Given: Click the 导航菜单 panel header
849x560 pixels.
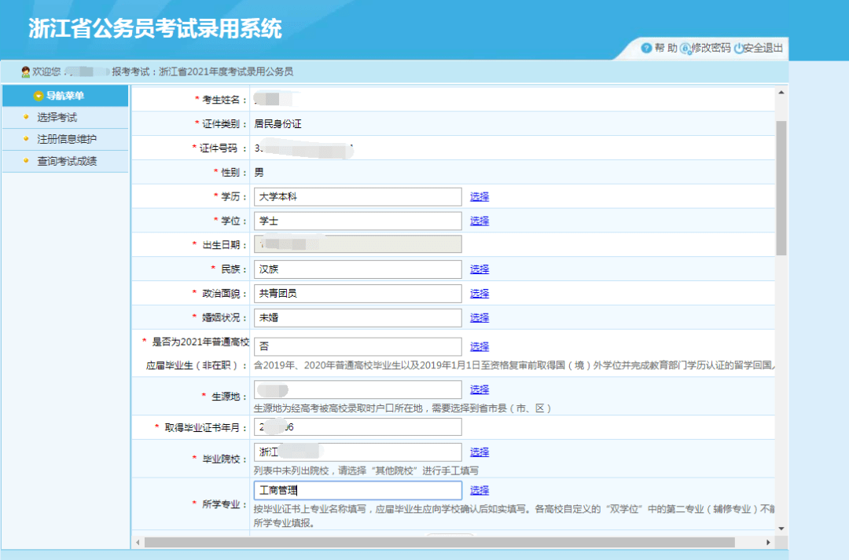Looking at the screenshot, I should (x=65, y=96).
